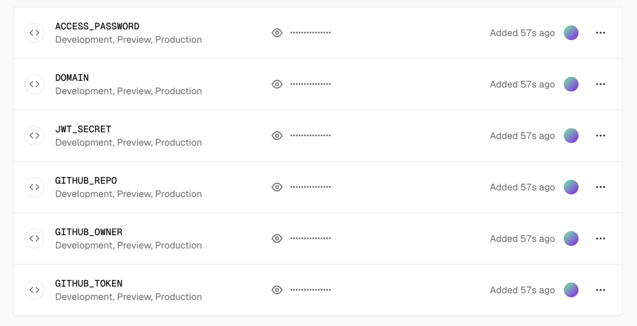Viewport: 637px width, 326px height.
Task: Click the code icon beside GITHUB_OWNER
Action: coord(35,238)
